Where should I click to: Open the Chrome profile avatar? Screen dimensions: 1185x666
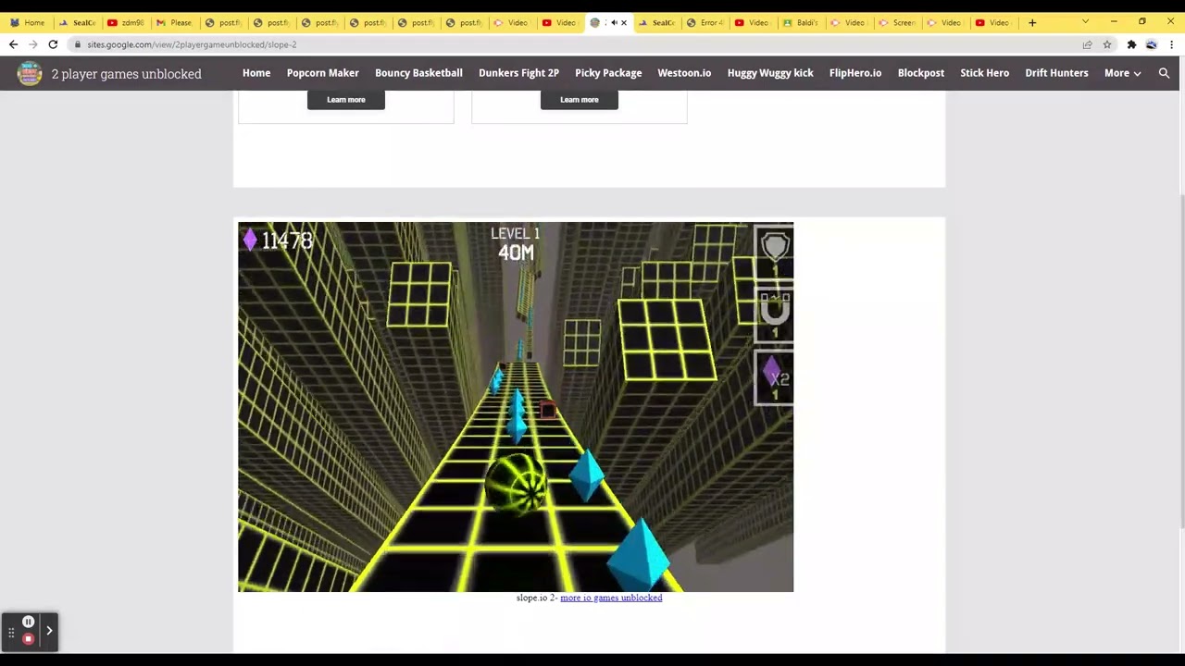tap(1152, 44)
